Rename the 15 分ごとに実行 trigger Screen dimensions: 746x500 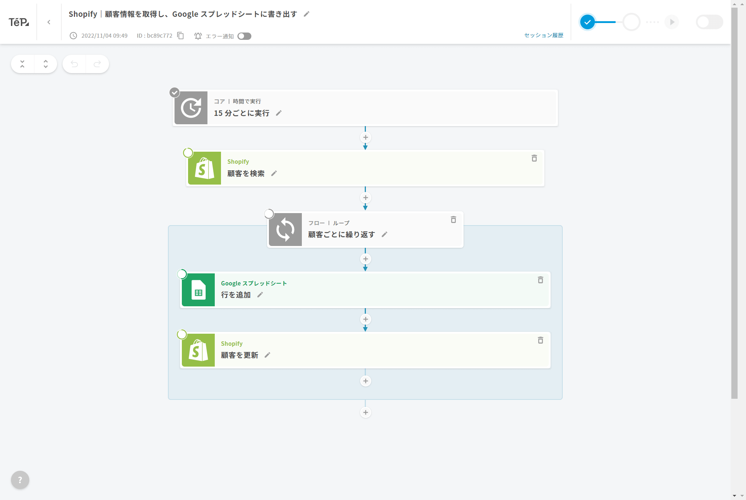[x=279, y=113]
